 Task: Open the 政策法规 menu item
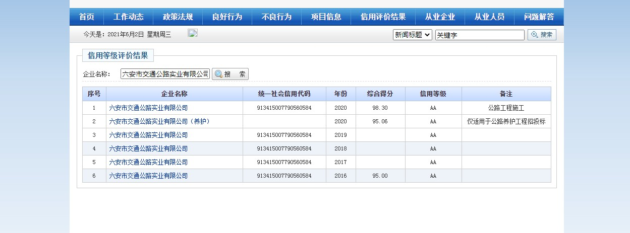tap(178, 17)
